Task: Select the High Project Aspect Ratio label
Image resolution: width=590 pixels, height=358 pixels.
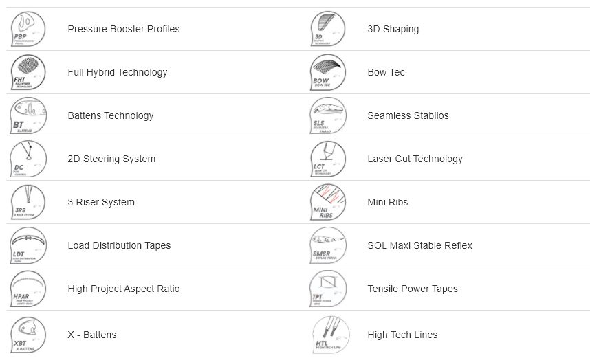Action: pos(124,289)
